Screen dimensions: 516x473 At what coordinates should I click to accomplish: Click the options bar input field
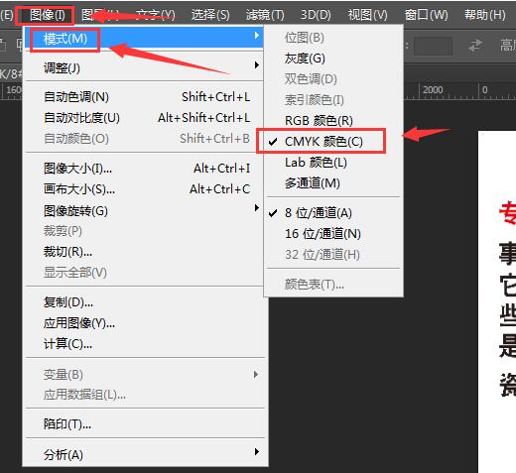(x=433, y=46)
